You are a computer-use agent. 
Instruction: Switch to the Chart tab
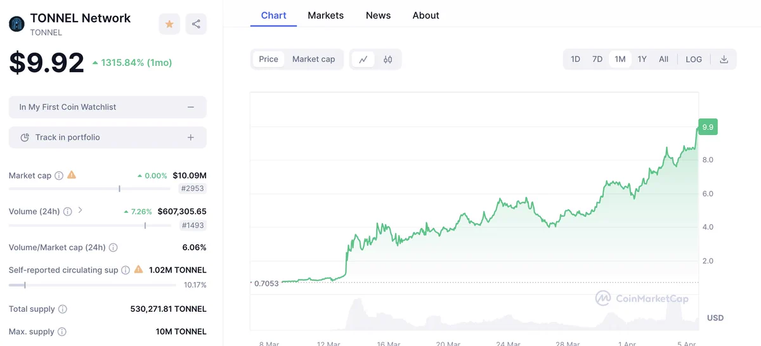(x=274, y=15)
